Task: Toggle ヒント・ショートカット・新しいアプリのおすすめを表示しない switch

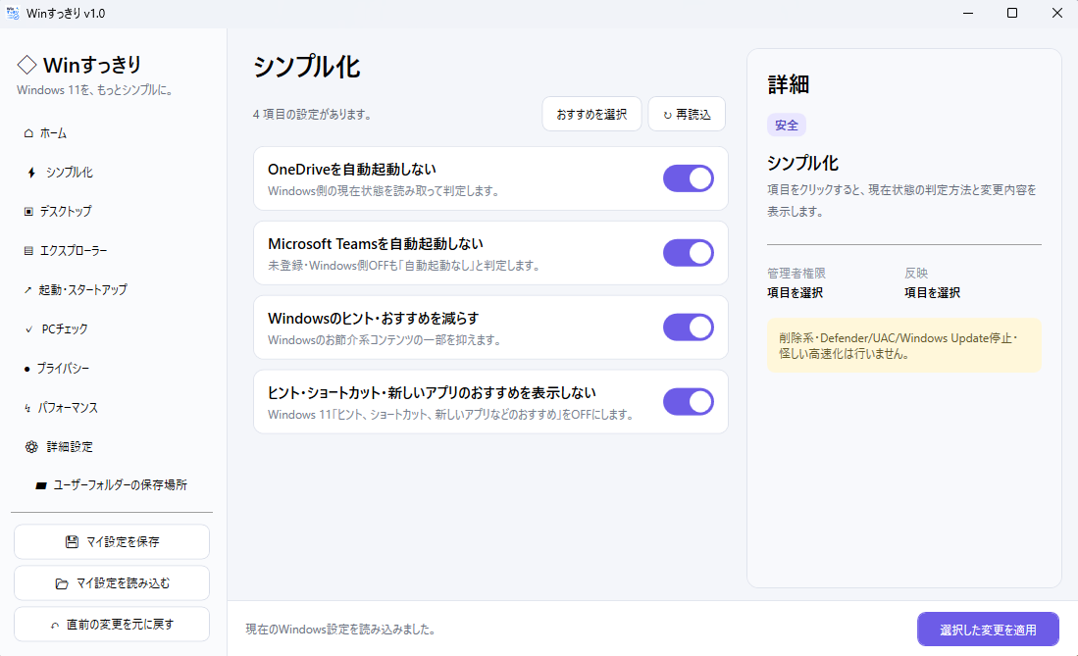Action: tap(689, 402)
